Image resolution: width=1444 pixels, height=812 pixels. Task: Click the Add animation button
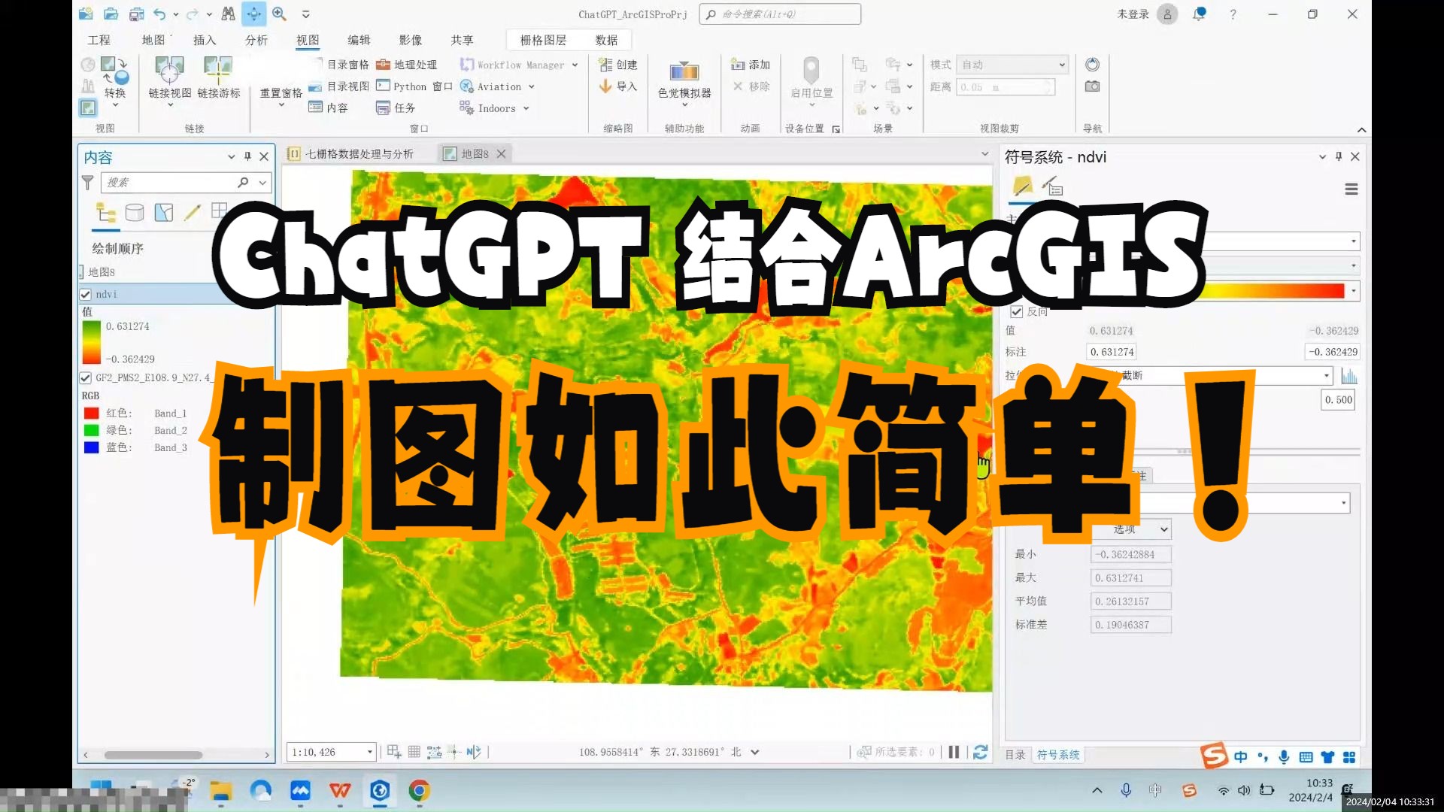pyautogui.click(x=751, y=65)
